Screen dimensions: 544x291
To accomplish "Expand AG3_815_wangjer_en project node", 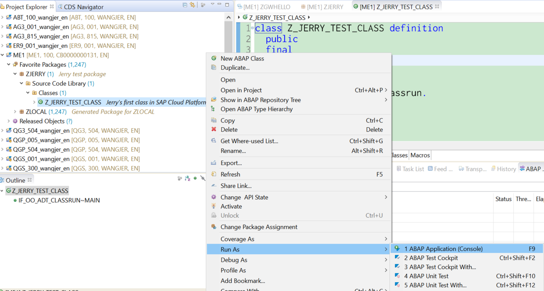I will click(x=3, y=36).
